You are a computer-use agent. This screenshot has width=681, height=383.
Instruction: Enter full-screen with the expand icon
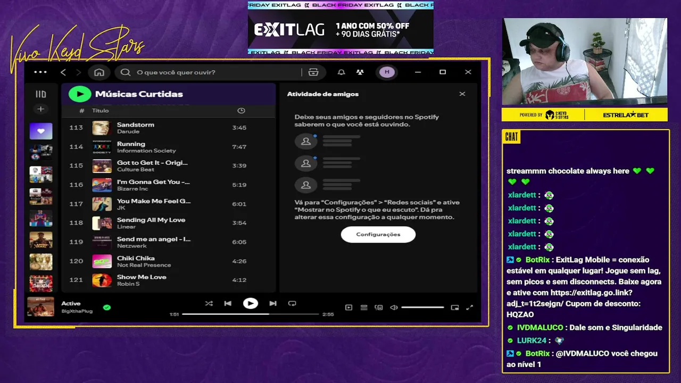point(470,307)
